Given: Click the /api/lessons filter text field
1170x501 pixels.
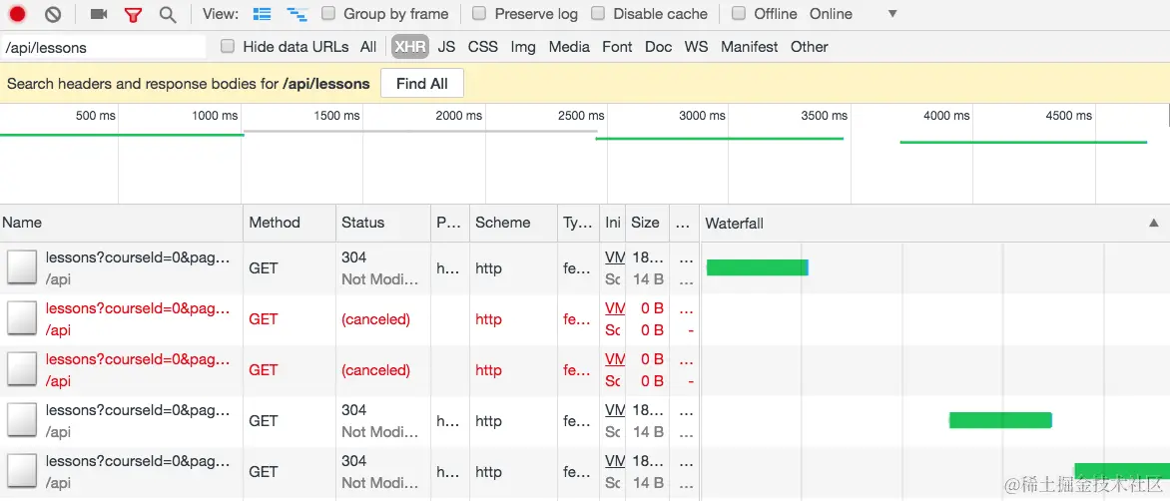Looking at the screenshot, I should click(x=104, y=47).
